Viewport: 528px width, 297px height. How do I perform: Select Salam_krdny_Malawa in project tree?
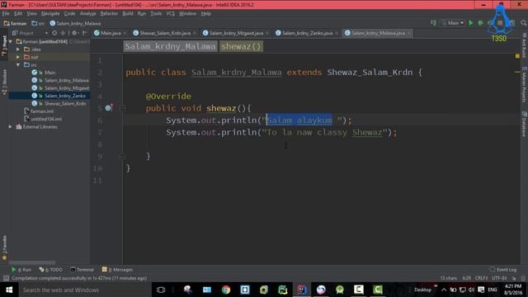(66, 80)
